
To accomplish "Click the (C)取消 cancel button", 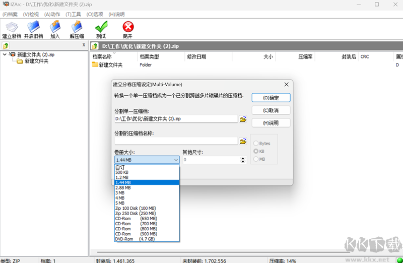I will (x=271, y=110).
